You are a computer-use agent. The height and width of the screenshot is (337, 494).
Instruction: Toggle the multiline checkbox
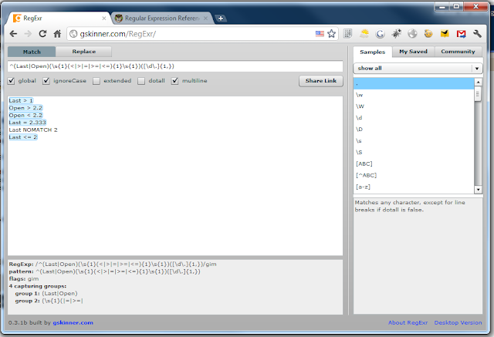pyautogui.click(x=175, y=81)
